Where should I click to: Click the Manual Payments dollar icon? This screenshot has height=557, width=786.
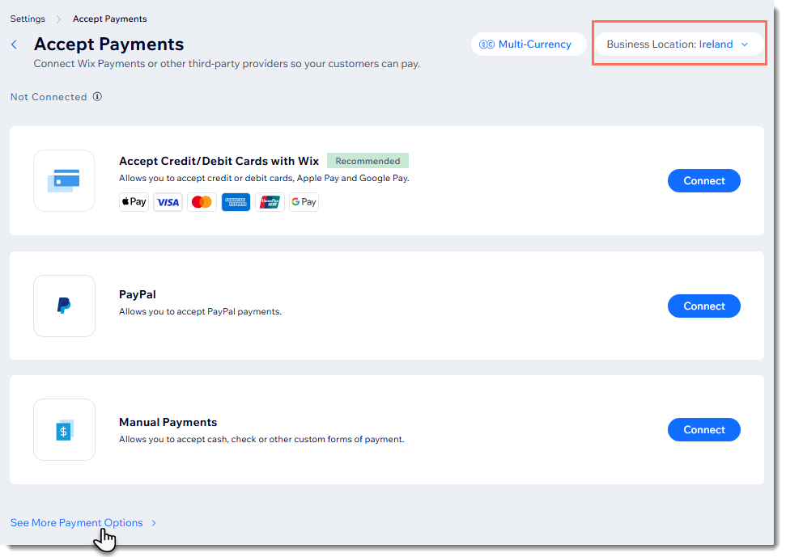pos(64,430)
